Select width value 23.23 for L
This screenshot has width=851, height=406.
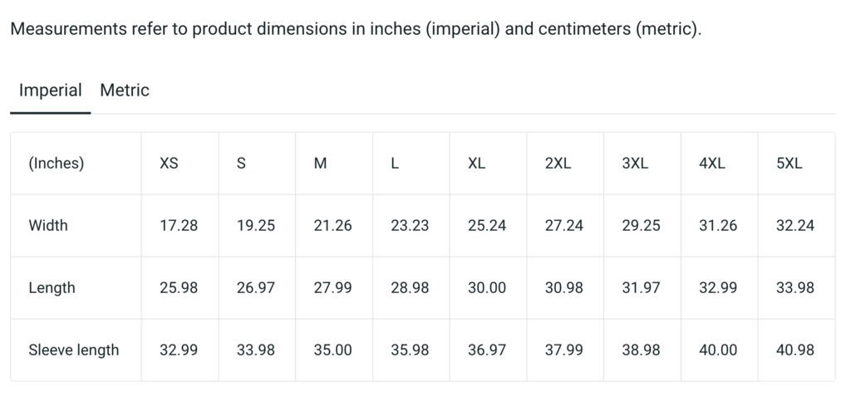(x=410, y=226)
